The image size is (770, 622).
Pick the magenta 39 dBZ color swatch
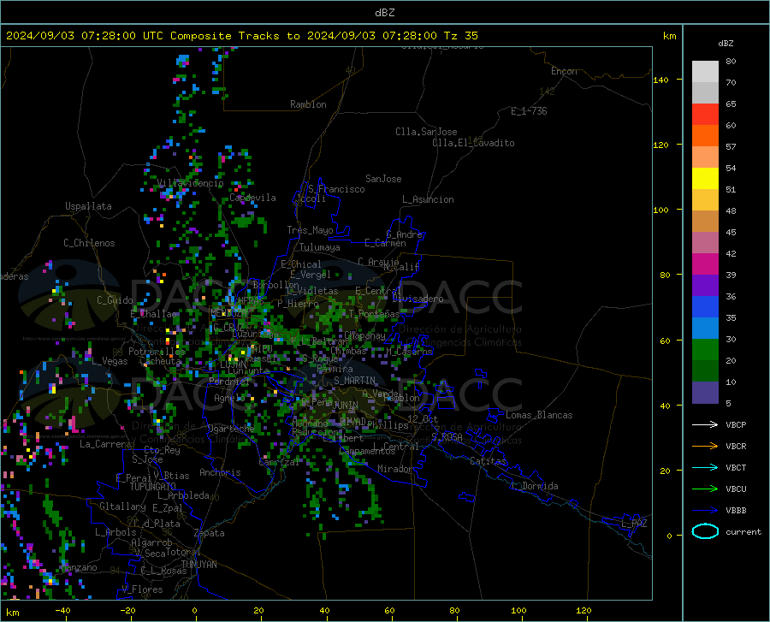pyautogui.click(x=705, y=264)
